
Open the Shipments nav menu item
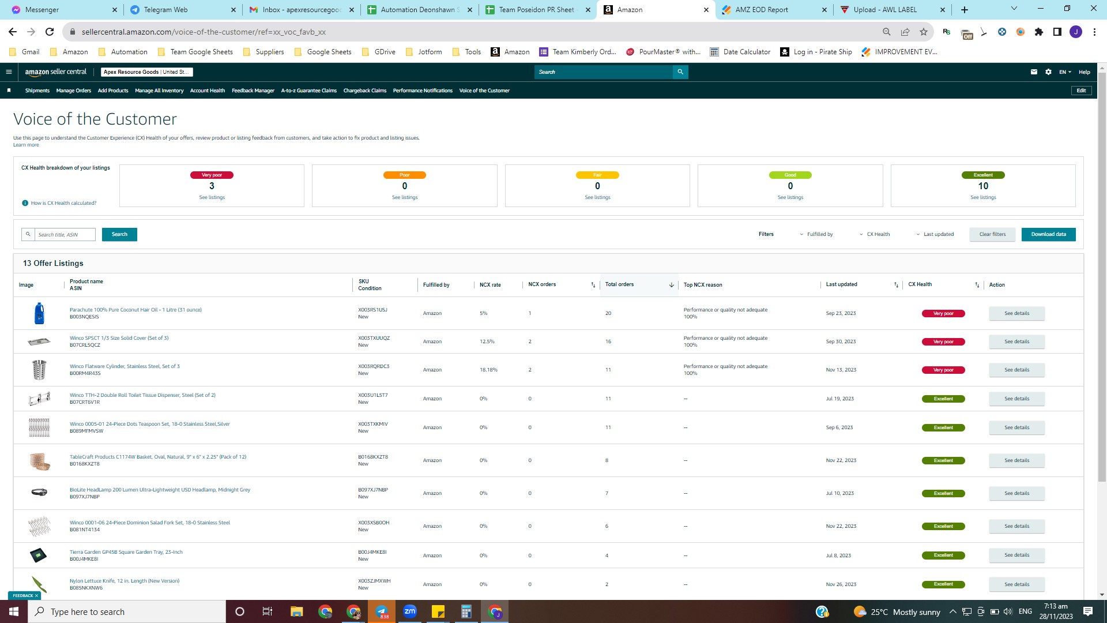click(x=37, y=91)
